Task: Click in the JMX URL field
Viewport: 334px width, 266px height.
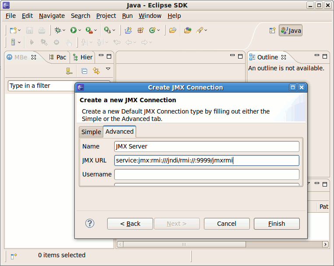Action: (x=207, y=160)
